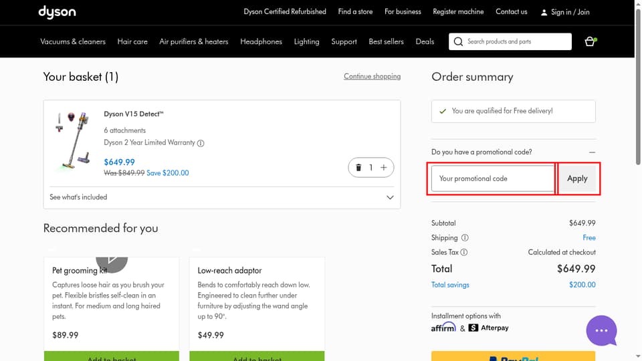642x361 pixels.
Task: Open Vacuums & cleaners menu
Action: (73, 41)
